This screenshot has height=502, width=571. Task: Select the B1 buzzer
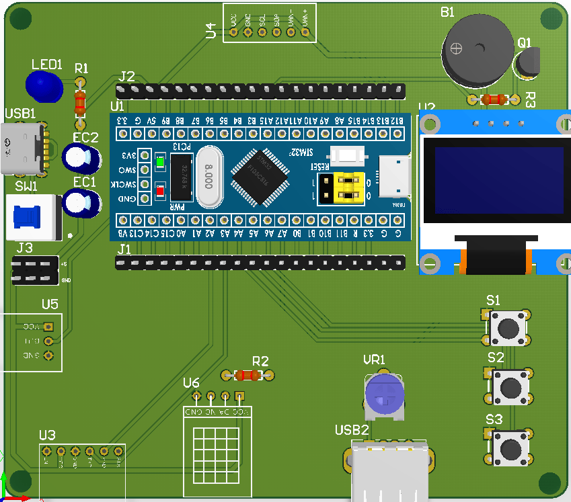point(478,51)
